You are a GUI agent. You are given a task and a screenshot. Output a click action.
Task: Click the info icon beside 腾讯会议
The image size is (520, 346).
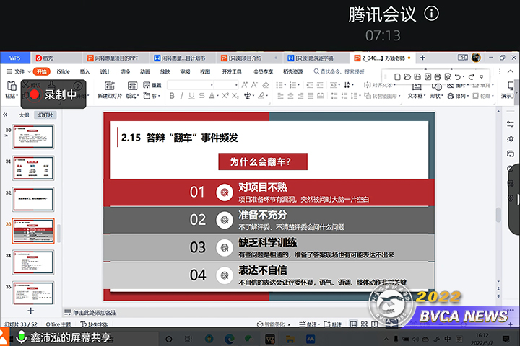431,14
